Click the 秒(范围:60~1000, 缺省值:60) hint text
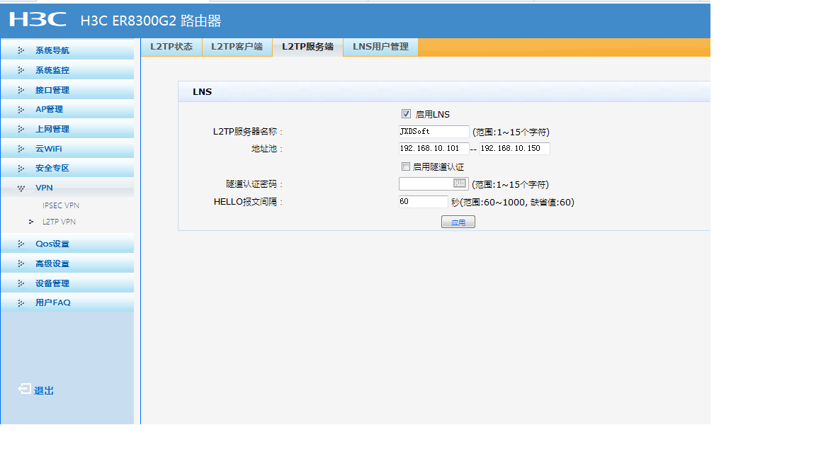Screen dimensions: 816x459 513,203
